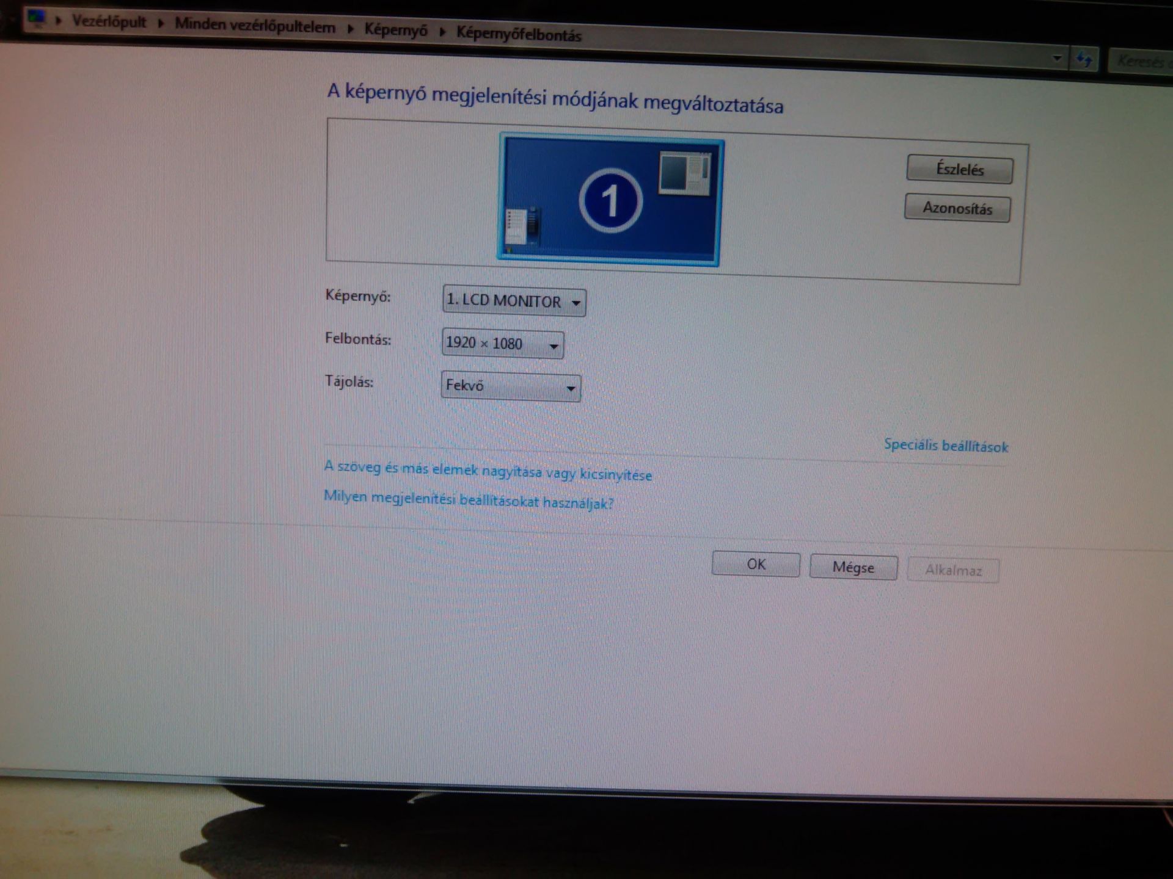This screenshot has height=879, width=1173.
Task: Open the Felbontás 1920 × 1080 dropdown
Action: [x=502, y=344]
